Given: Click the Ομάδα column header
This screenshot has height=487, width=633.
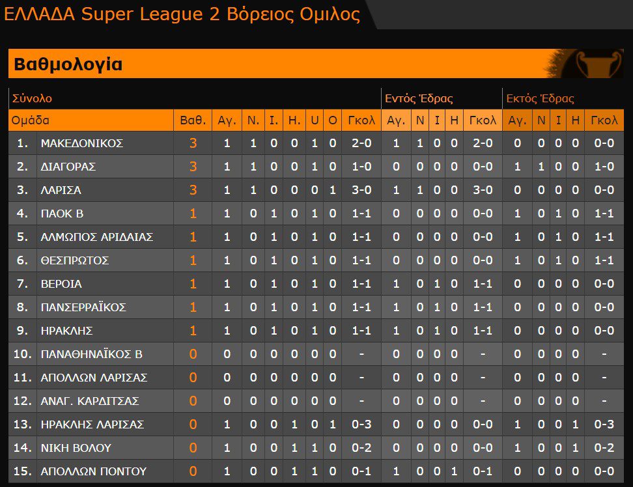Looking at the screenshot, I should click(x=31, y=120).
